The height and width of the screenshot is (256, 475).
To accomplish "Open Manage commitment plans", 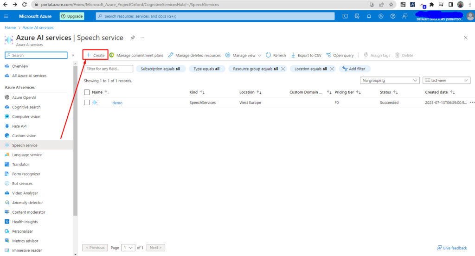I will click(136, 55).
